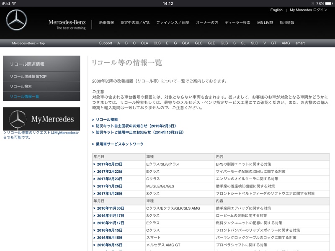Open the オーナーの方 menu
335x251 pixels.
[x=207, y=23]
